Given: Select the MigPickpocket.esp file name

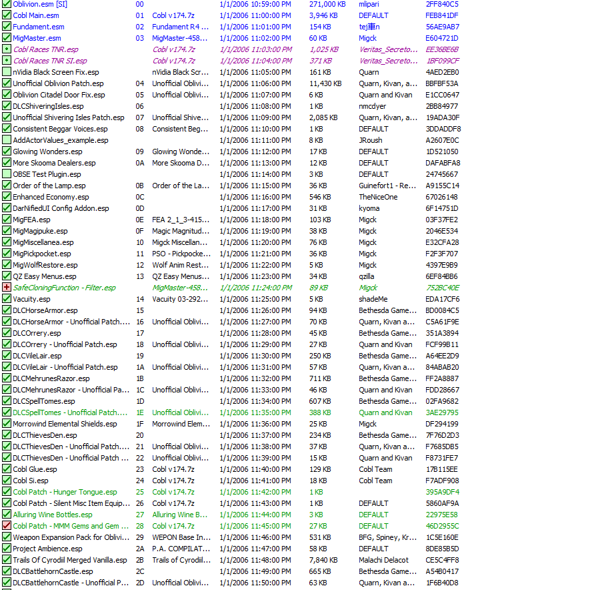Looking at the screenshot, I should tap(42, 254).
